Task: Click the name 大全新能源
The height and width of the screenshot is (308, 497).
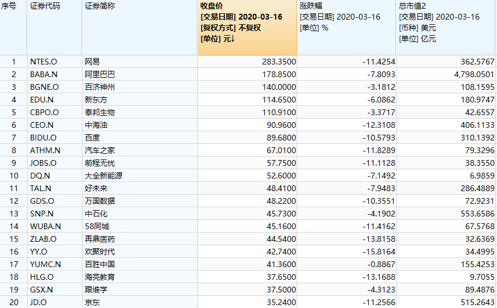Action: 104,176
